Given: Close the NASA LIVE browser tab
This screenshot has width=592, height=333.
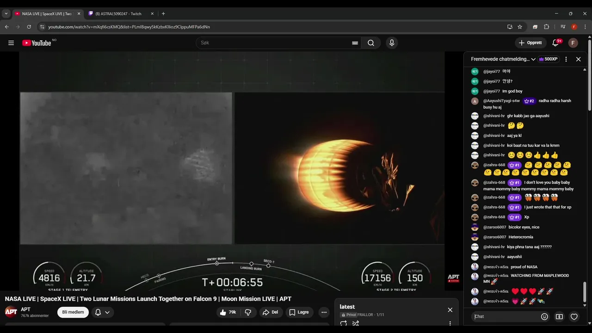Looking at the screenshot, I should [79, 14].
